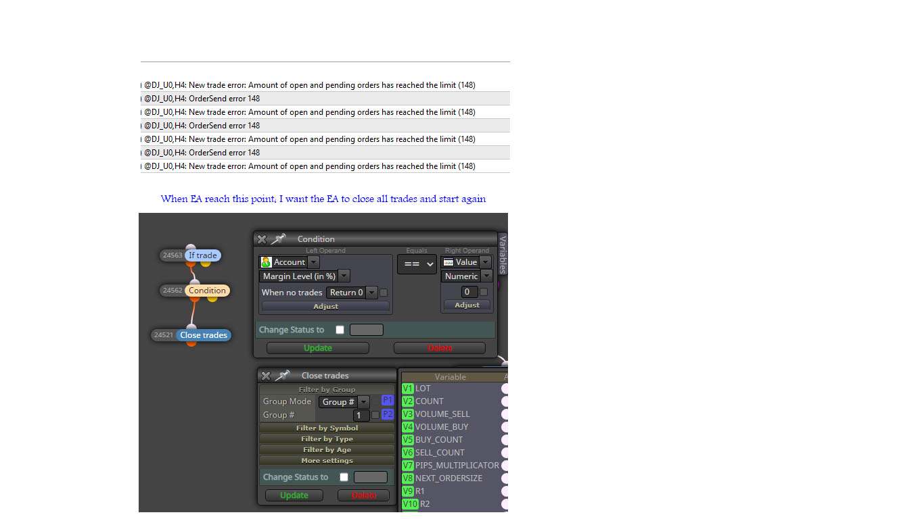Image resolution: width=924 pixels, height=519 pixels.
Task: Click Update in the Condition panel
Action: tap(318, 348)
